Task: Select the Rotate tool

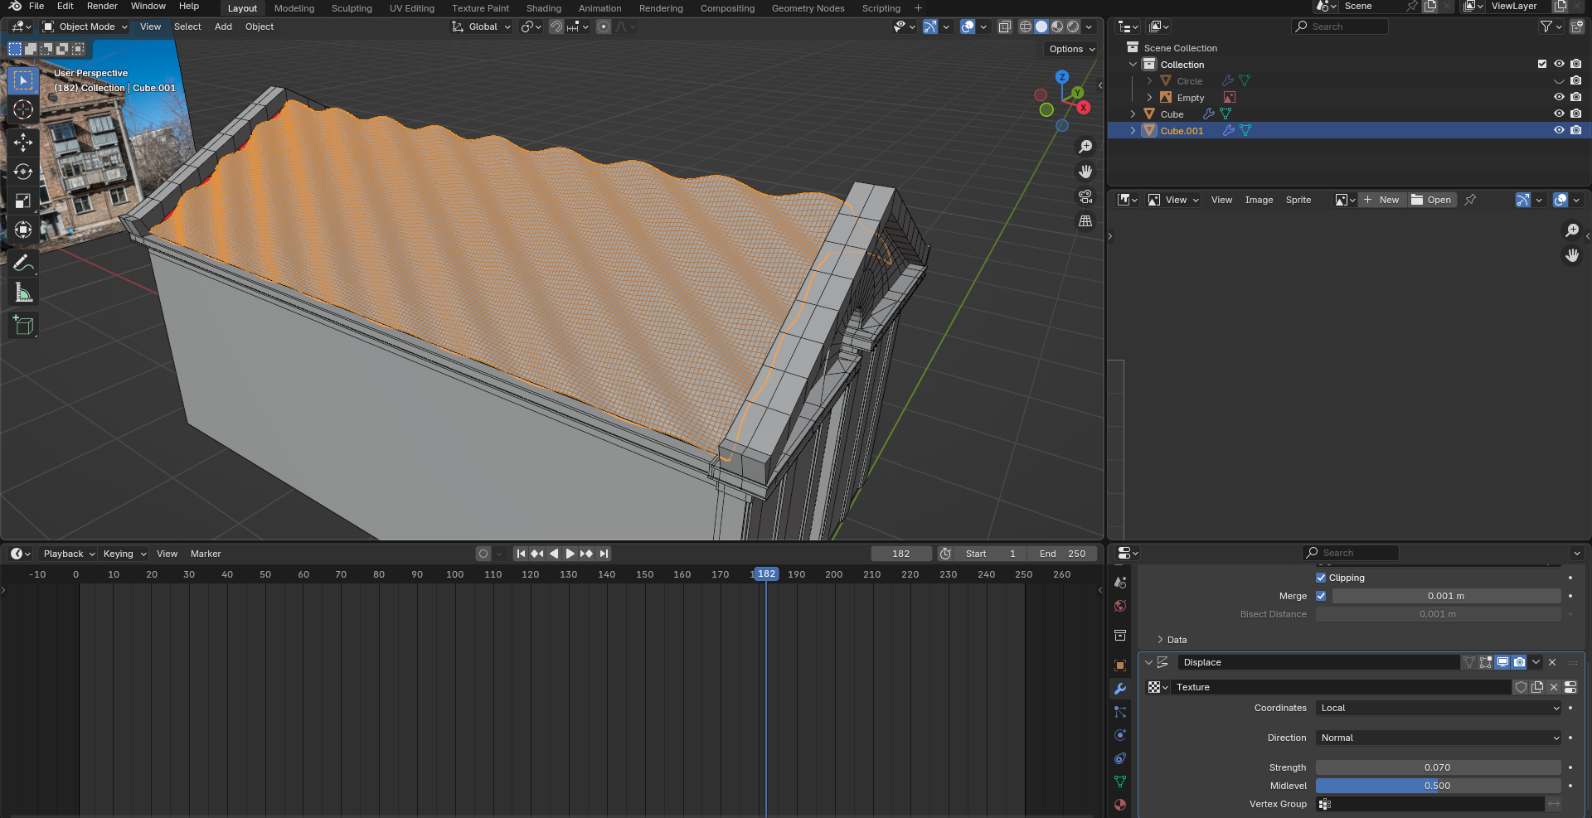Action: pyautogui.click(x=23, y=172)
